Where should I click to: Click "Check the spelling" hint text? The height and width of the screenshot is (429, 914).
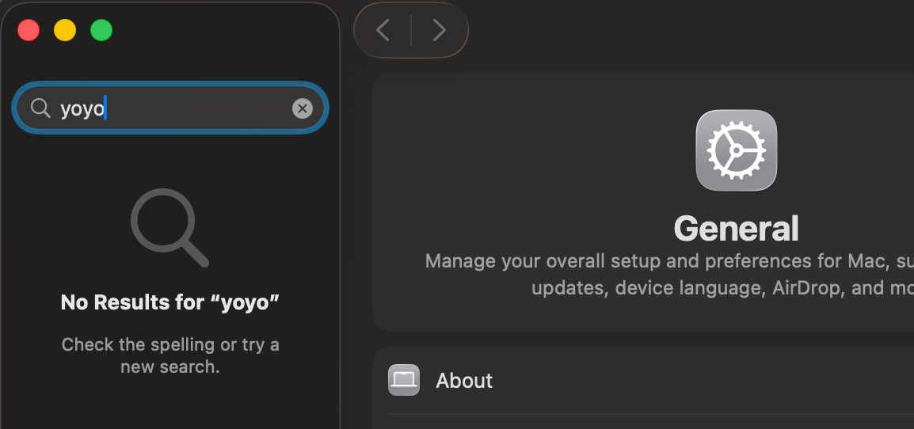click(138, 344)
